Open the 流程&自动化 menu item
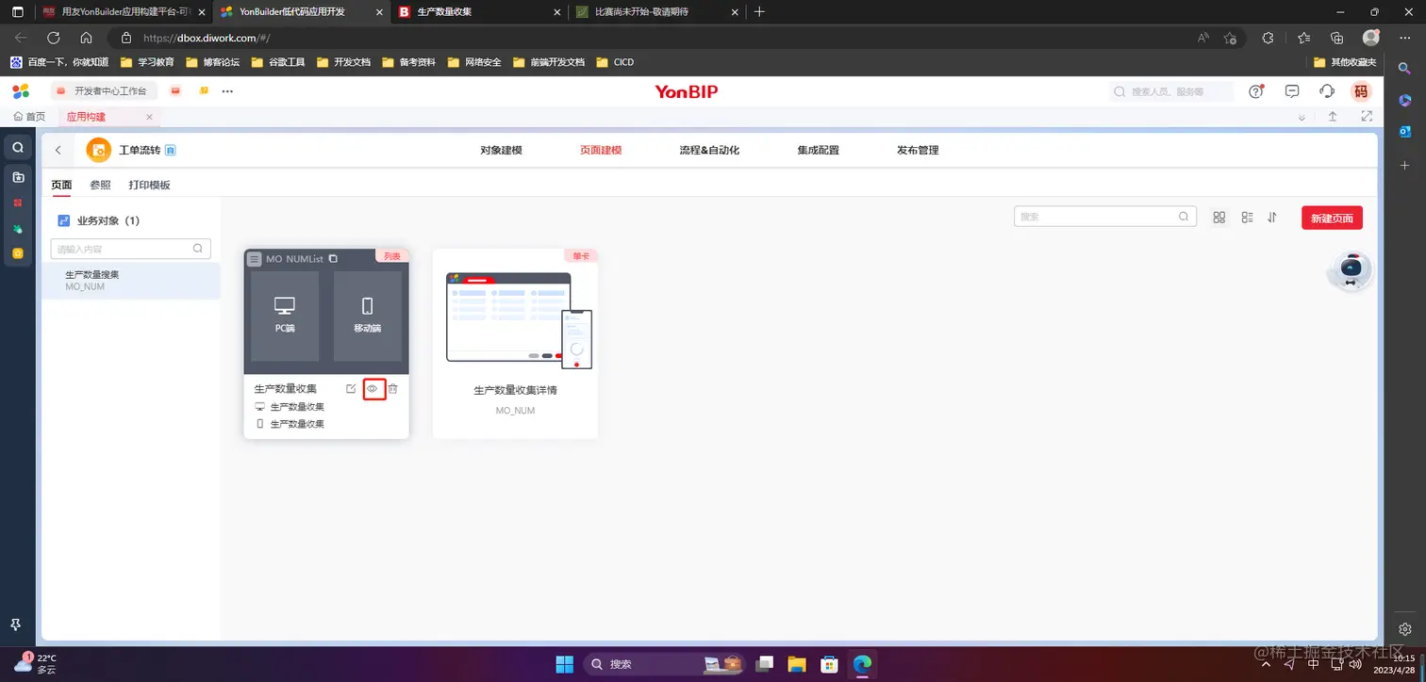Screen dimensions: 1426x682 point(708,149)
